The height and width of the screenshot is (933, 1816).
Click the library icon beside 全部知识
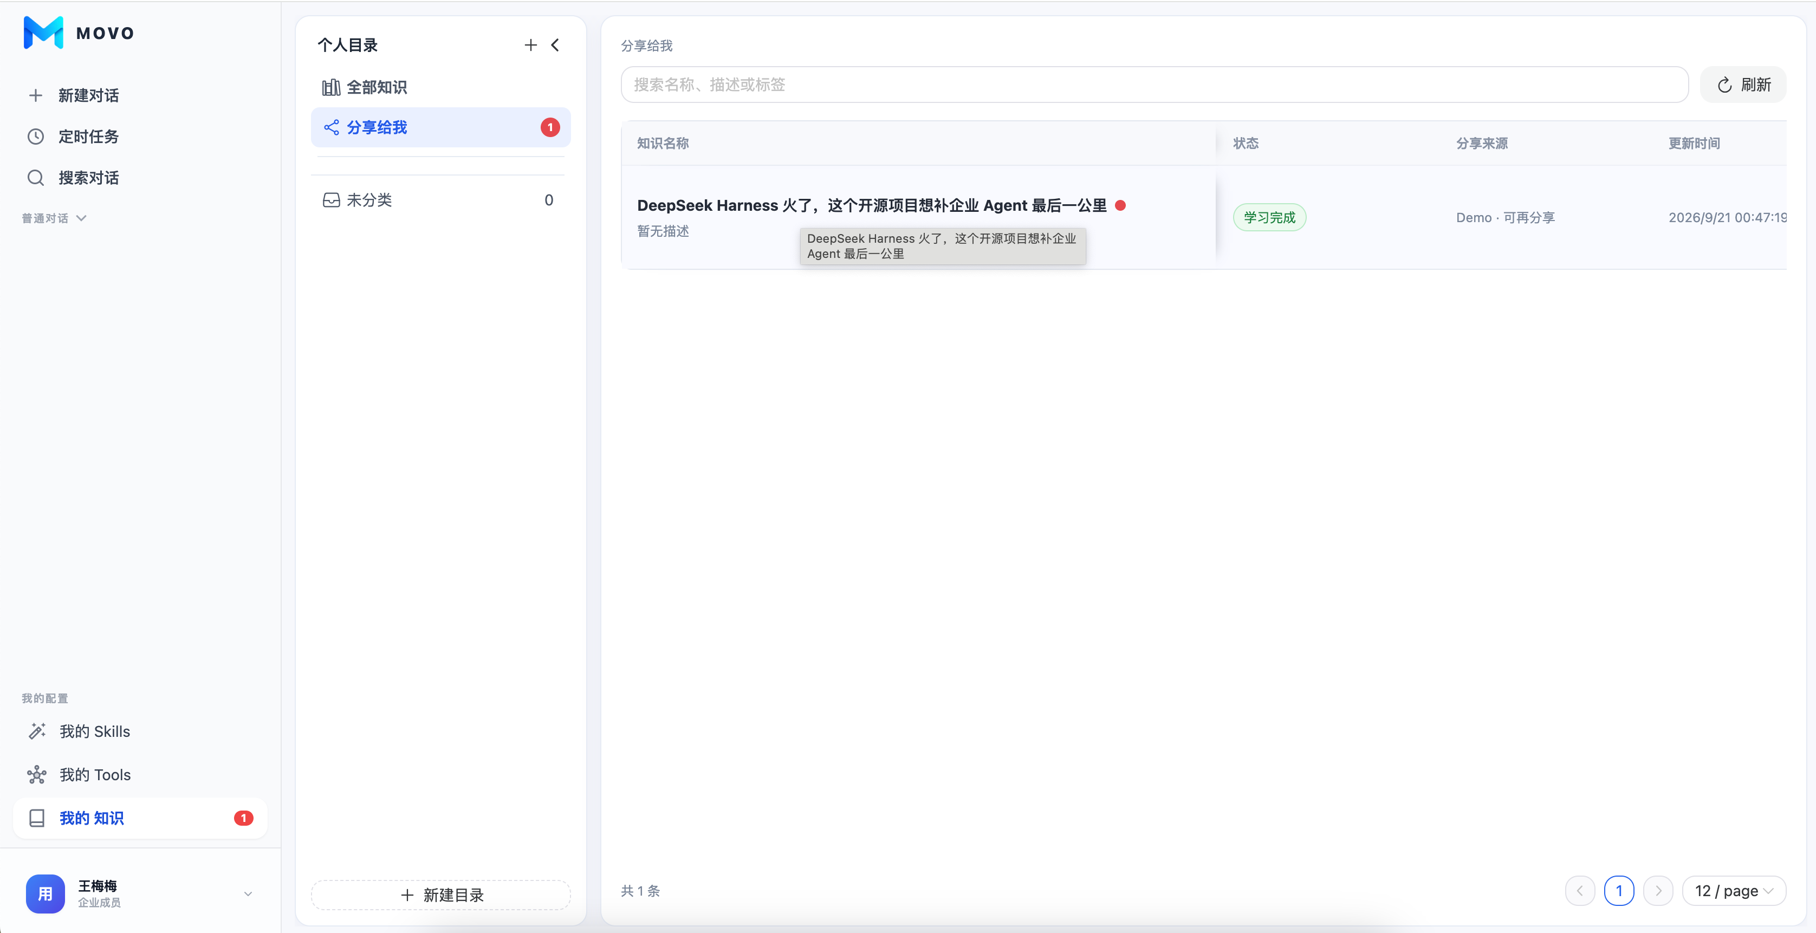(x=332, y=87)
